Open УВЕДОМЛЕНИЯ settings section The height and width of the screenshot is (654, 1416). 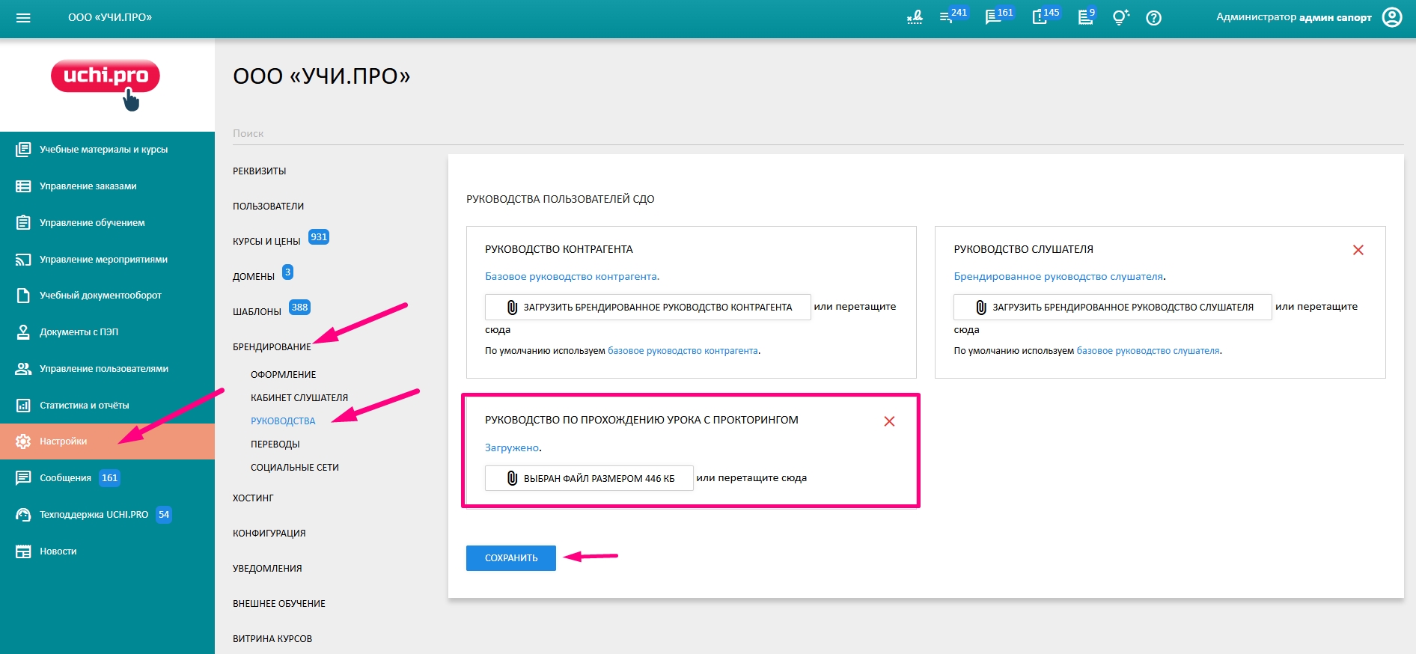click(x=267, y=569)
